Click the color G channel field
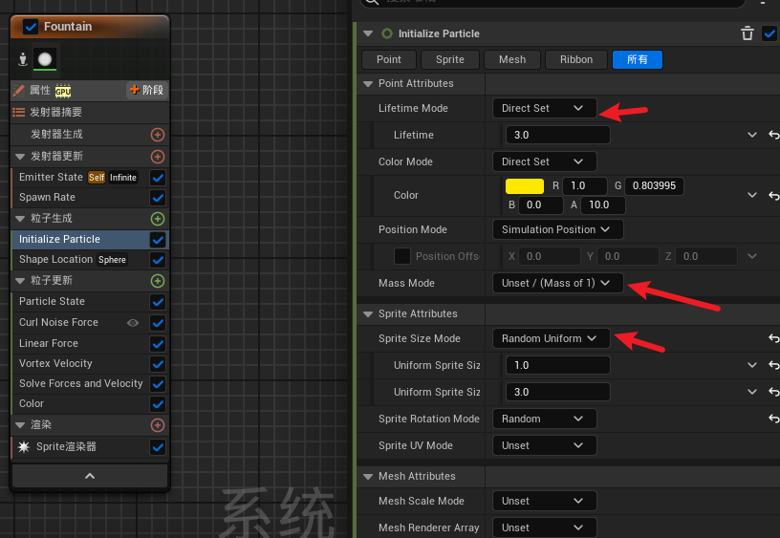Viewport: 780px width, 538px height. tap(654, 186)
